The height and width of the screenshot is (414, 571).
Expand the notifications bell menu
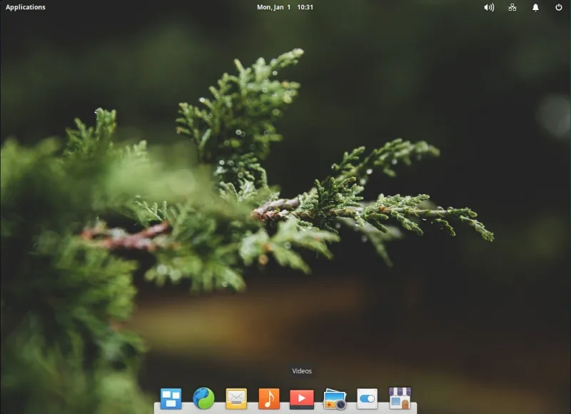click(536, 7)
